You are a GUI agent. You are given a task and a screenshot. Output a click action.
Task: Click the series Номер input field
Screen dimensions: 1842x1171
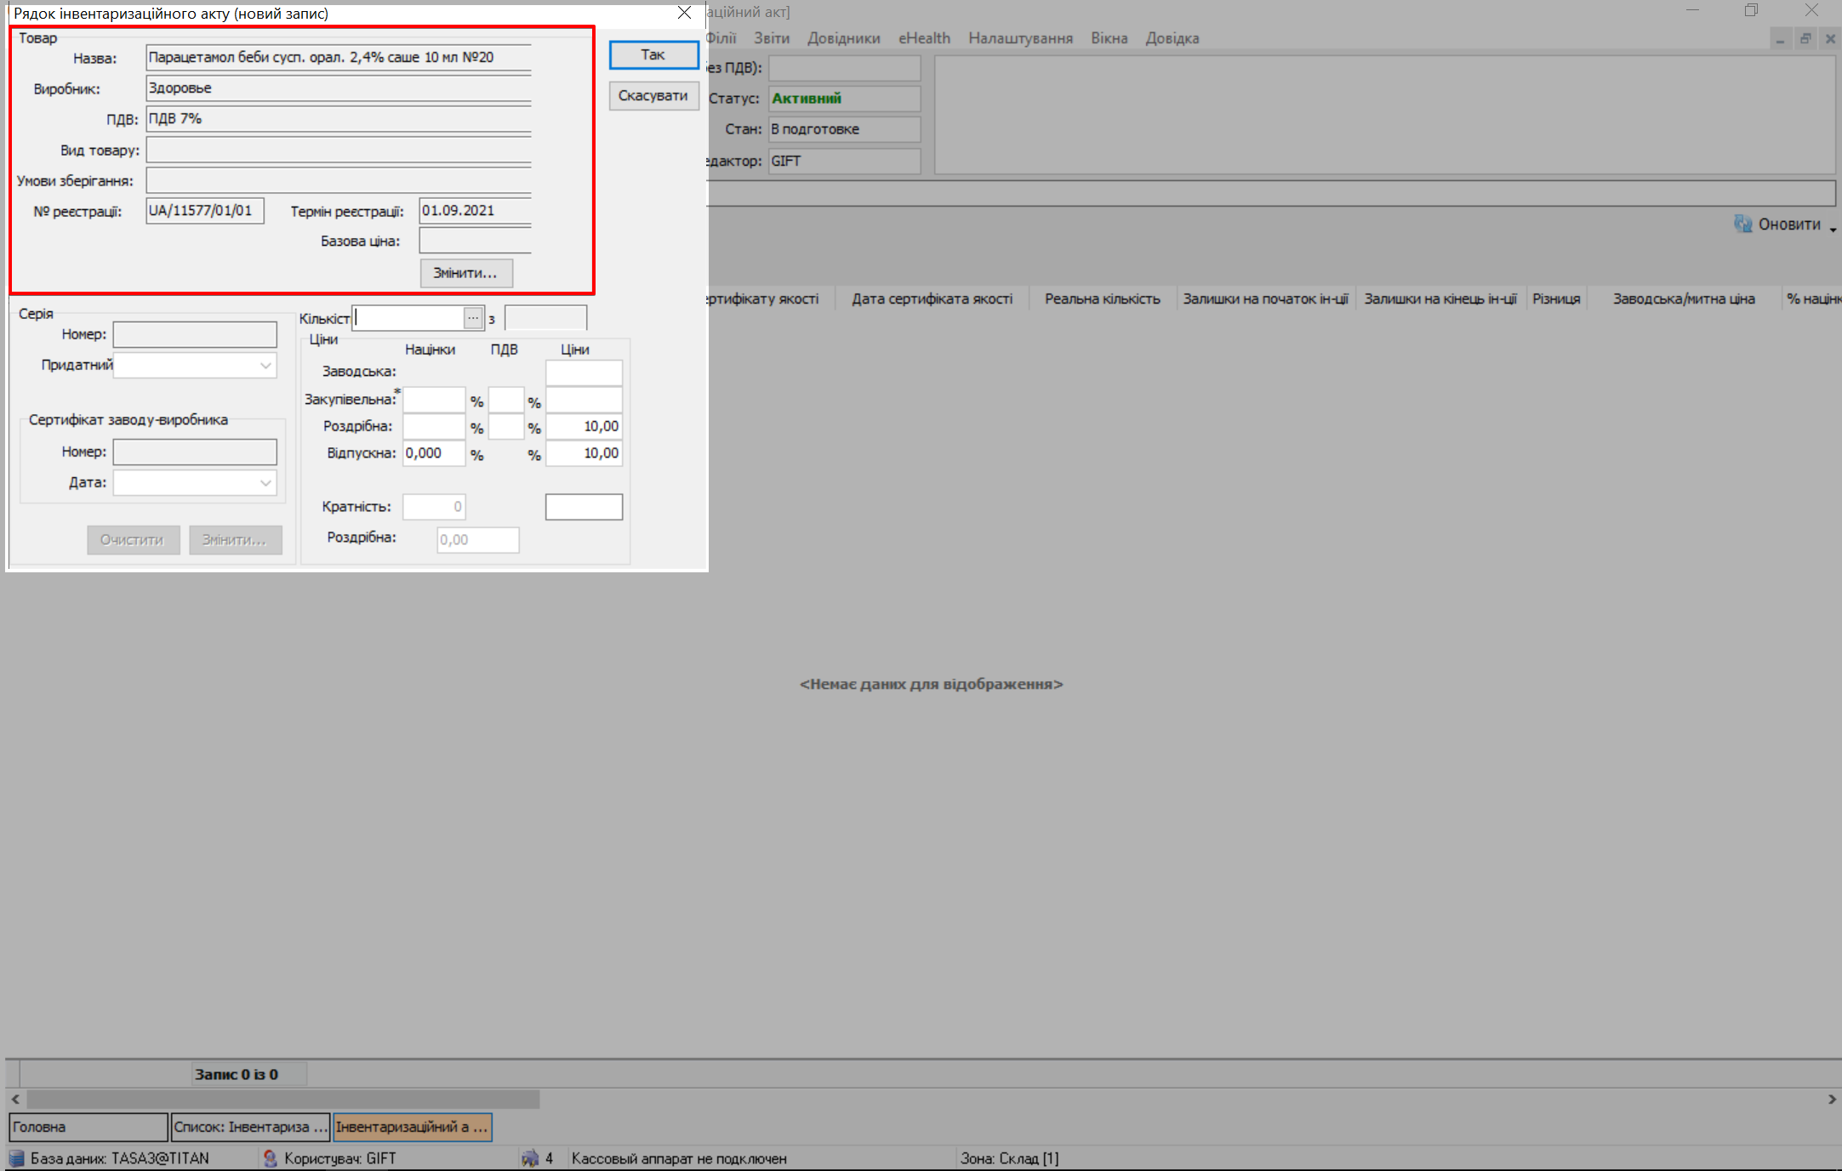point(195,335)
